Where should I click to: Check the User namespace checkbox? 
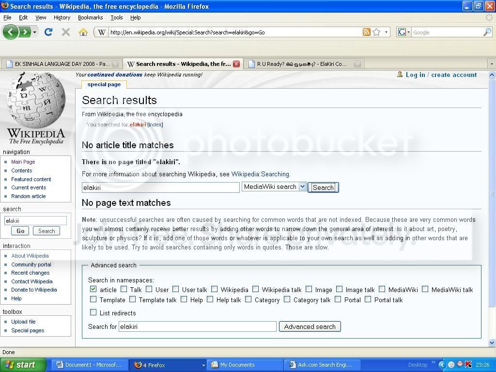tap(149, 289)
